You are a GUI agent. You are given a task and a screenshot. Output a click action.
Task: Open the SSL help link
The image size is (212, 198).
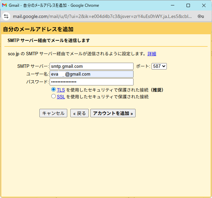[61, 97]
